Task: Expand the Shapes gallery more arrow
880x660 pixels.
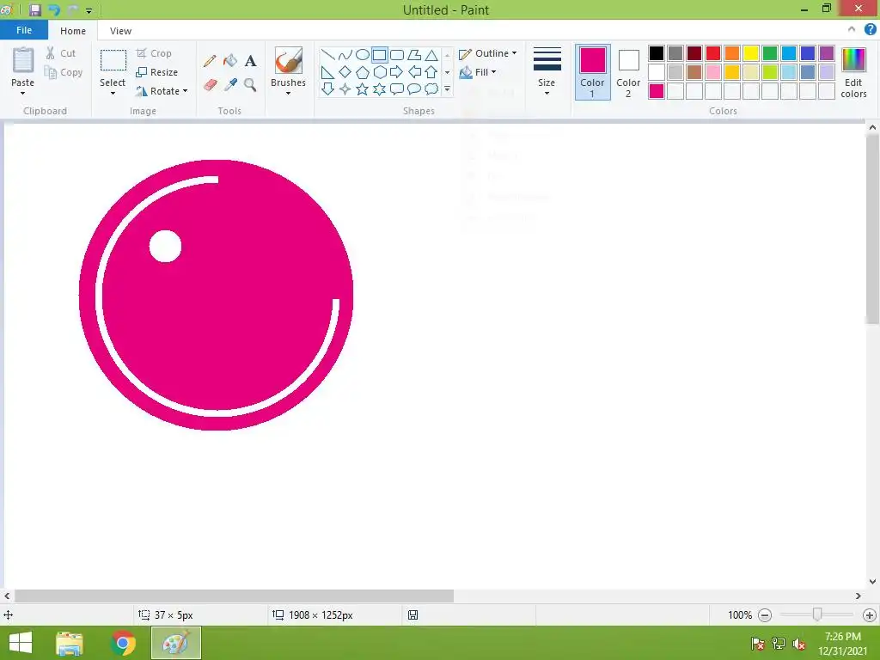Action: click(x=447, y=89)
